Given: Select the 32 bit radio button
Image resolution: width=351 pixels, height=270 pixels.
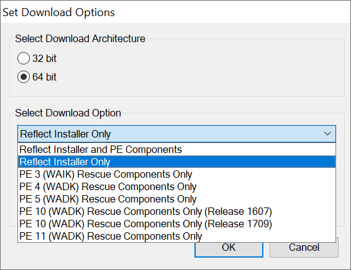Looking at the screenshot, I should coord(23,58).
